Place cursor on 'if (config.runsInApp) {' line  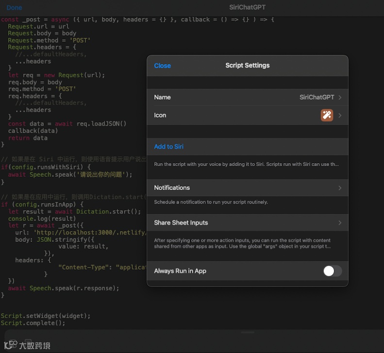(42, 204)
